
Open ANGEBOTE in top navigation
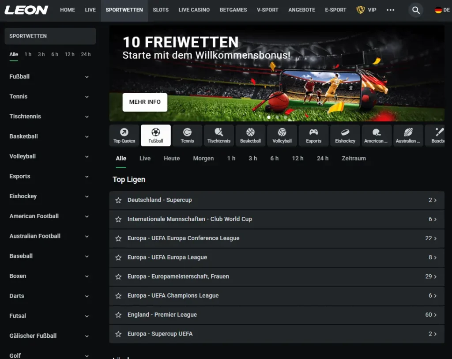coord(302,10)
